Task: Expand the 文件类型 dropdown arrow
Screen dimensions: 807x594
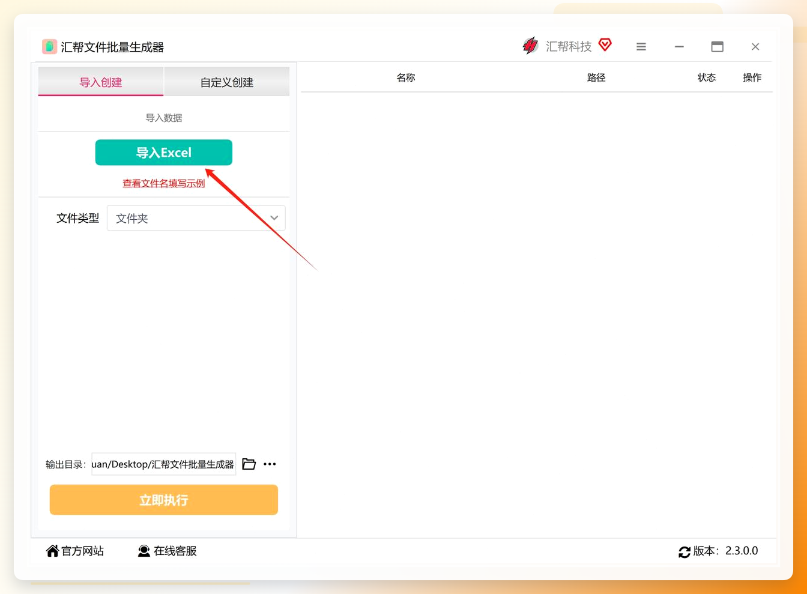Action: click(274, 218)
